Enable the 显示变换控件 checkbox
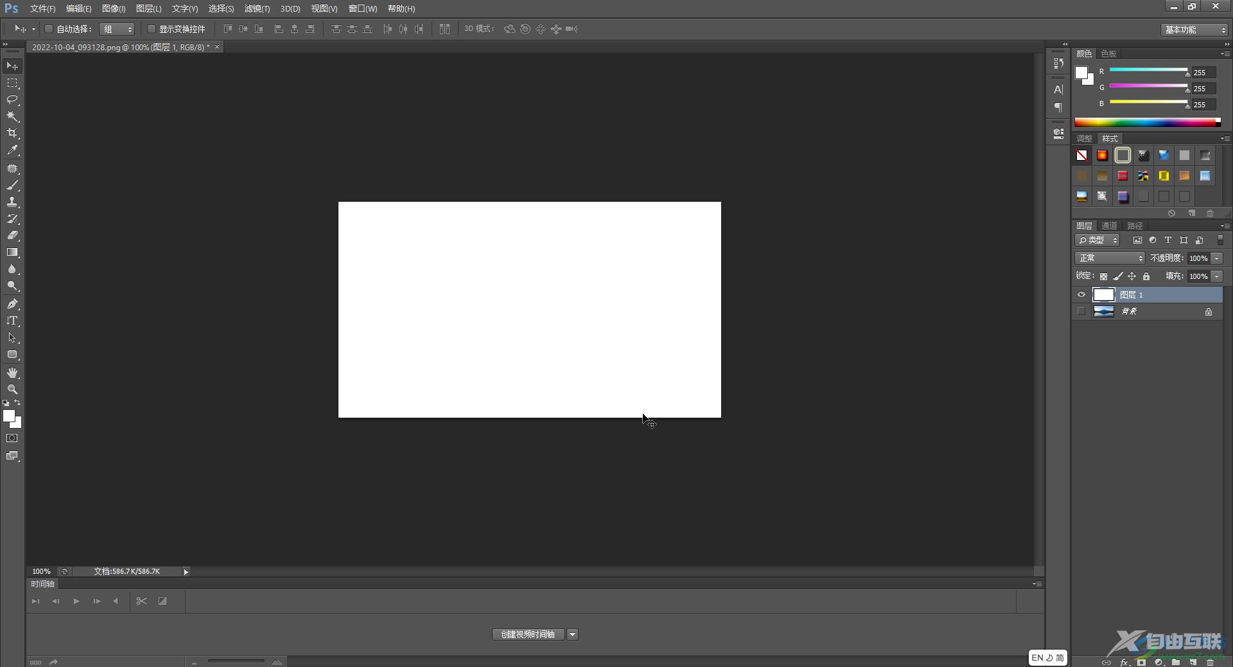 152,29
